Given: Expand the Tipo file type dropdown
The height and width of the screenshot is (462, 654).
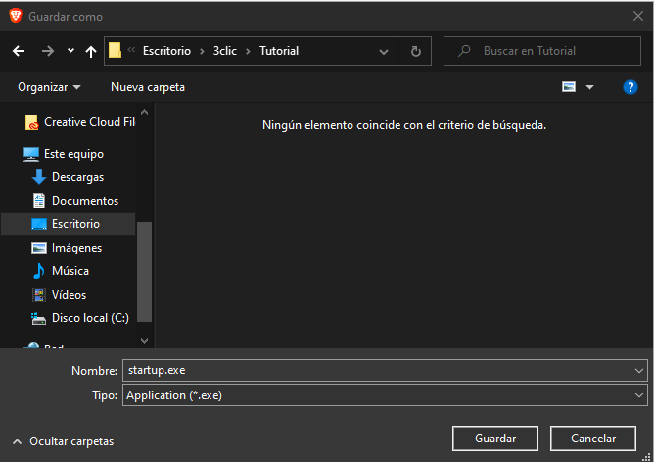Looking at the screenshot, I should coord(639,395).
